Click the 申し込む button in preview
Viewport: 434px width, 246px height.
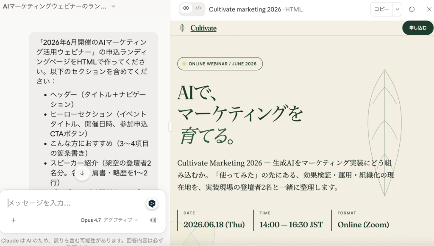pyautogui.click(x=417, y=28)
